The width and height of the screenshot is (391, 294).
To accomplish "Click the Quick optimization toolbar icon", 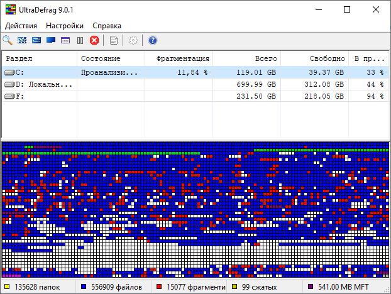I will pyautogui.click(x=36, y=41).
